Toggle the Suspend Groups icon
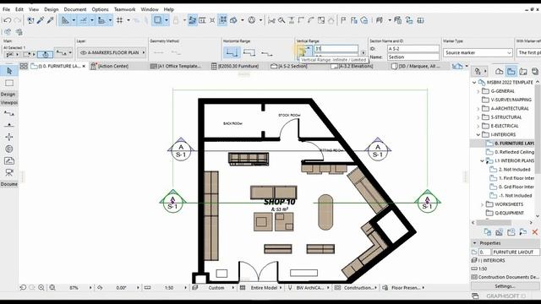541x304 pixels. 223,20
